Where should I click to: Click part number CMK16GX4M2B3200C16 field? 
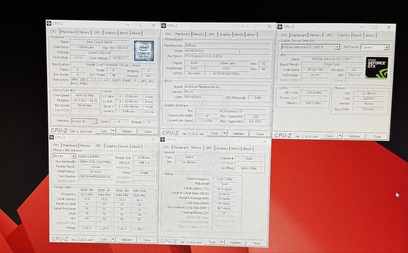[95, 176]
